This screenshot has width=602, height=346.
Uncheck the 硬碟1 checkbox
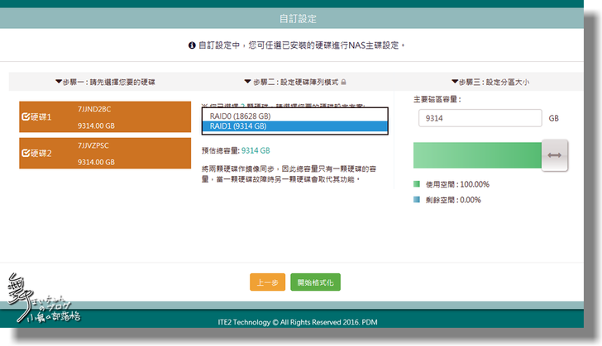(x=26, y=117)
